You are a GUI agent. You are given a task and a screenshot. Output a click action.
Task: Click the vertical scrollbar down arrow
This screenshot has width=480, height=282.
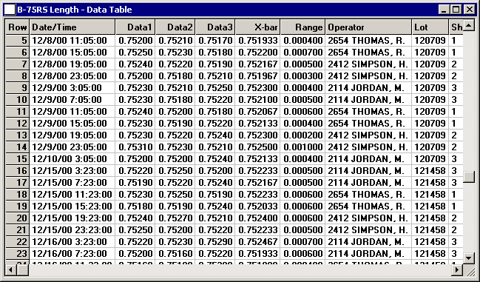pyautogui.click(x=469, y=258)
